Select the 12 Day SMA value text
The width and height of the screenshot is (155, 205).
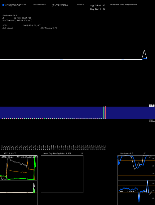(x=12, y=6)
